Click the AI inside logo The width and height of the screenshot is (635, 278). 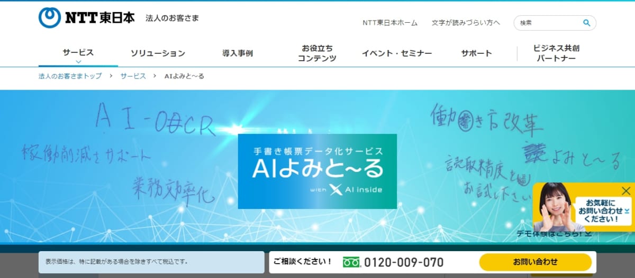(x=356, y=189)
